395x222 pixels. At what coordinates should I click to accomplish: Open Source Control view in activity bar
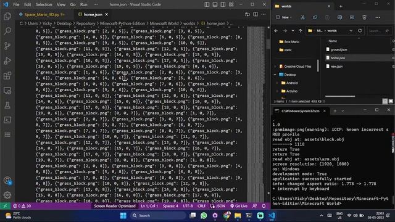tap(7, 46)
